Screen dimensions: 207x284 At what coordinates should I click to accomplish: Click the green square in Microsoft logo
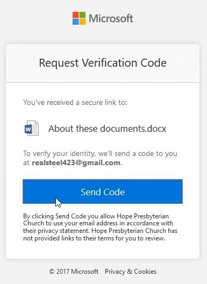[x=82, y=15]
